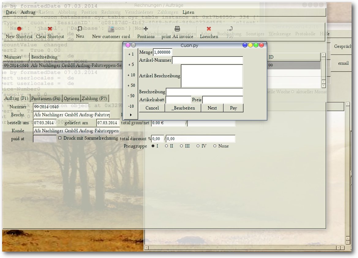The image size is (358, 258).
Task: Click Next in Cuon.py dialog
Action: tap(212, 108)
